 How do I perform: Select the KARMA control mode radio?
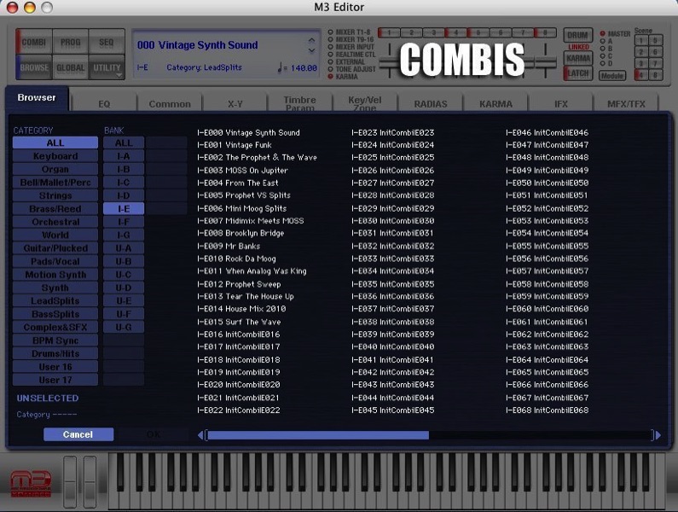click(330, 77)
